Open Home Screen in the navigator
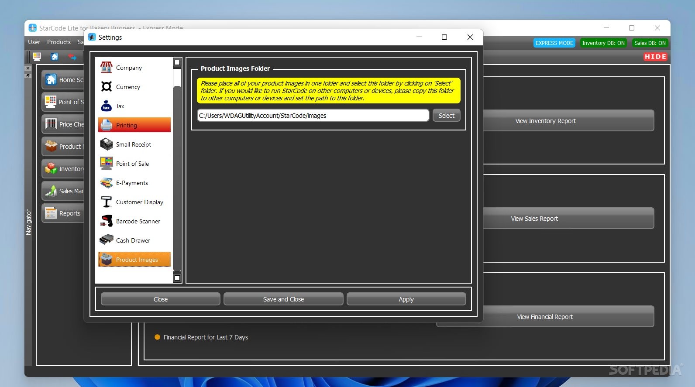695x387 pixels. (63, 80)
